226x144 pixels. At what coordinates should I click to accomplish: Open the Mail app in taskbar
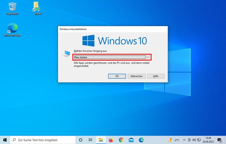point(131,140)
